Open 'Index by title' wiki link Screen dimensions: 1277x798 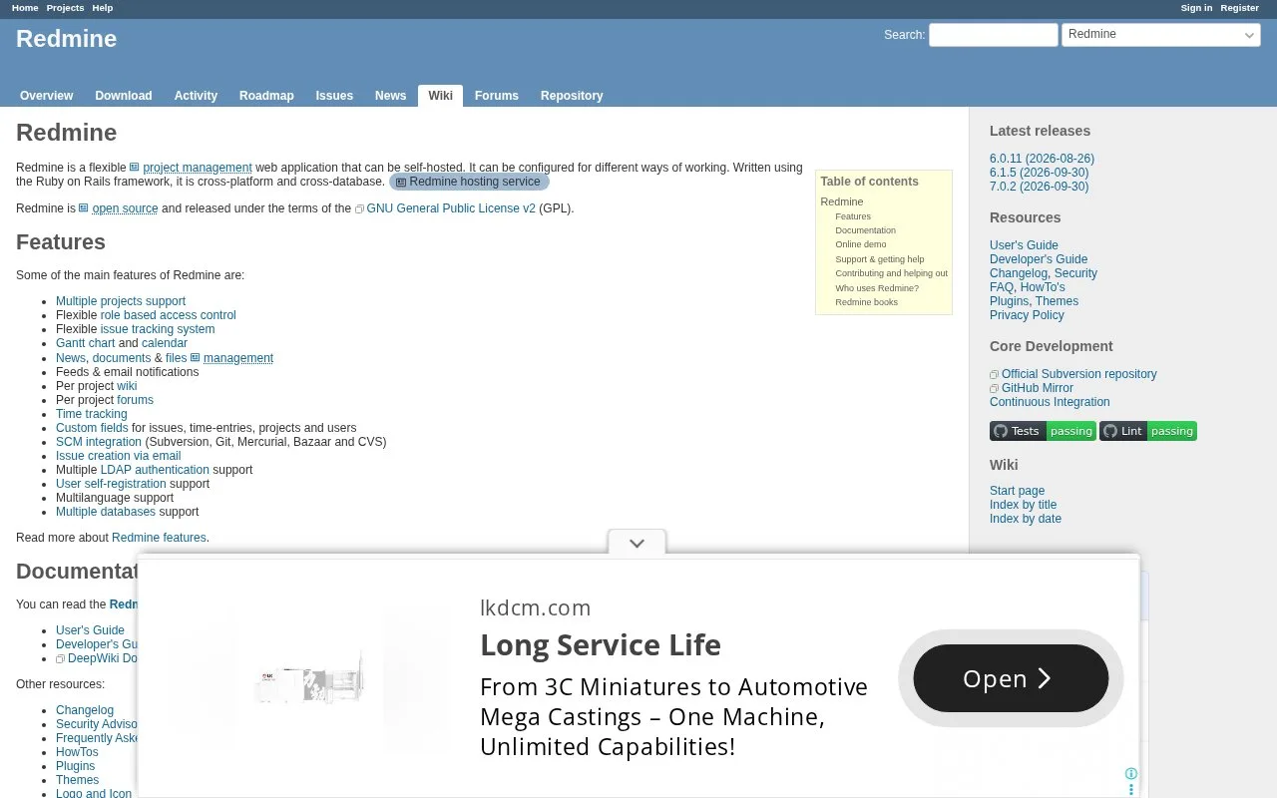pos(1023,505)
